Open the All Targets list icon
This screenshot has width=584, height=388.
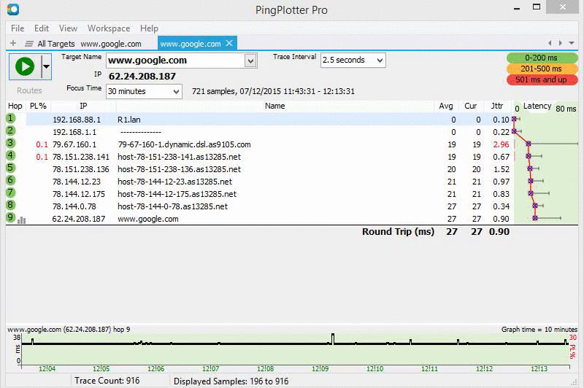click(x=28, y=44)
